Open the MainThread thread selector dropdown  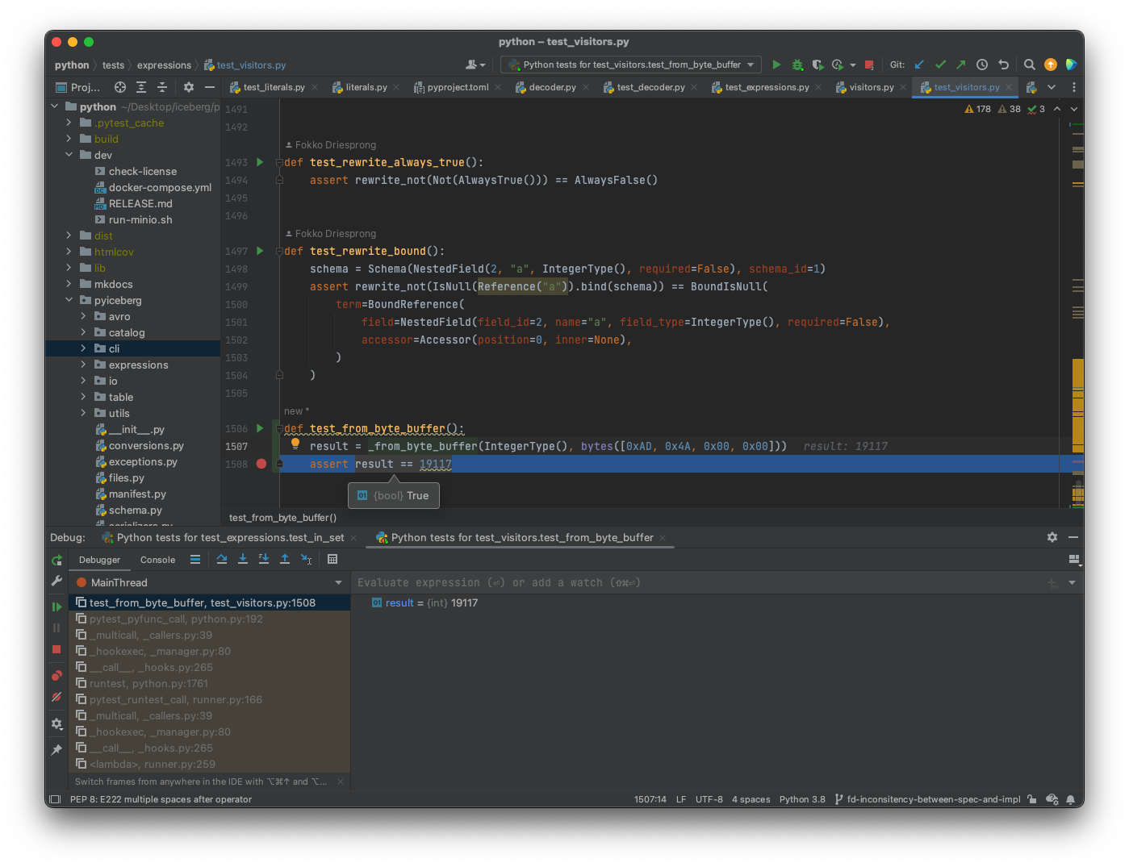coord(338,582)
